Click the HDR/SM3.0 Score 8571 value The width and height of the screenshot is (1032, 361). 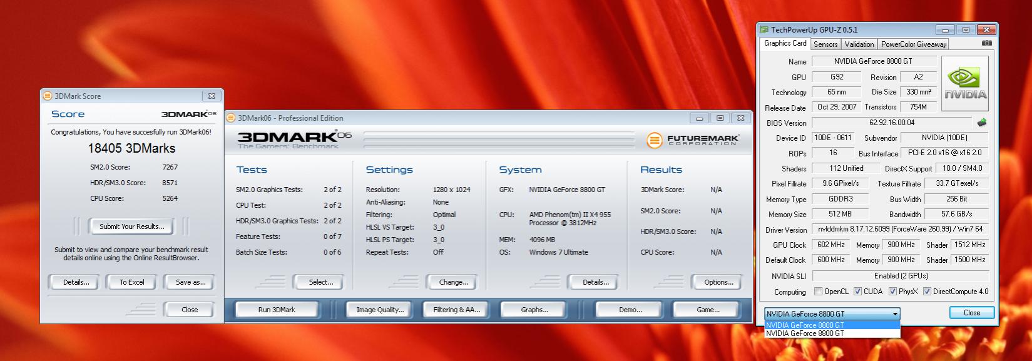click(170, 183)
